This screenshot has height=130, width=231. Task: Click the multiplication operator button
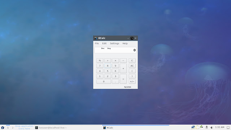[115, 60]
